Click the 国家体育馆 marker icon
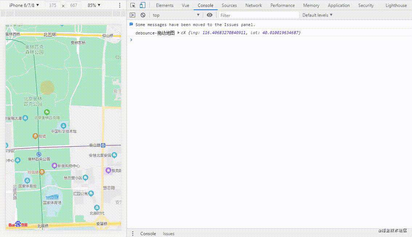412x237 pixels. [27, 180]
